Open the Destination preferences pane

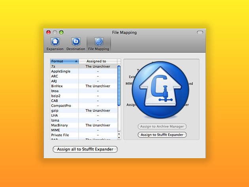point(76,44)
